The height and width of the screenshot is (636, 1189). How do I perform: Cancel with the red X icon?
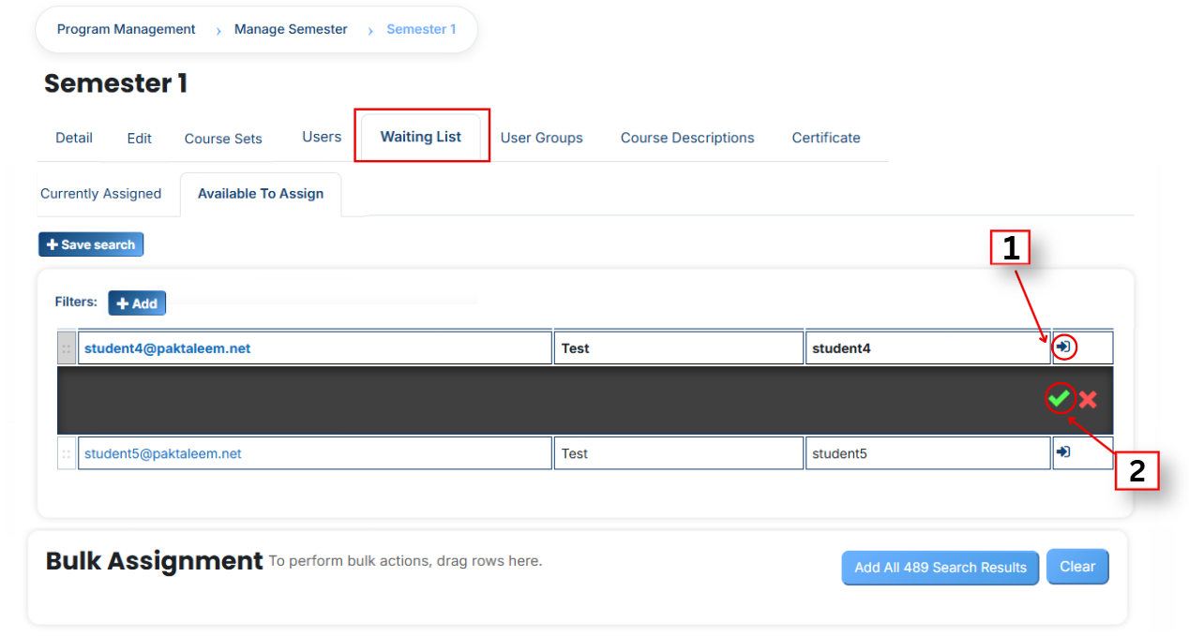pos(1088,400)
